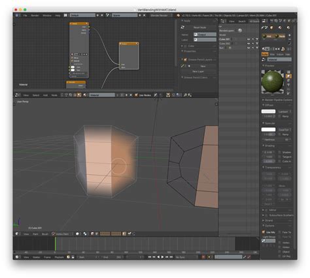Collapse the Grease Pencil Layers panel
Viewport: 310px width, 278px height.
tap(182, 59)
